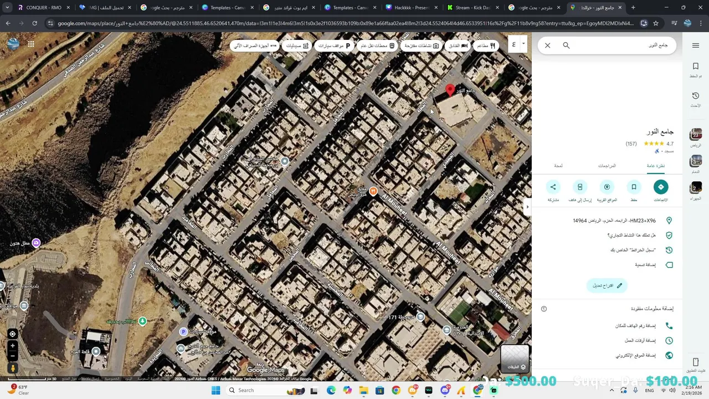Click help icon beside Add missing information

(x=544, y=309)
